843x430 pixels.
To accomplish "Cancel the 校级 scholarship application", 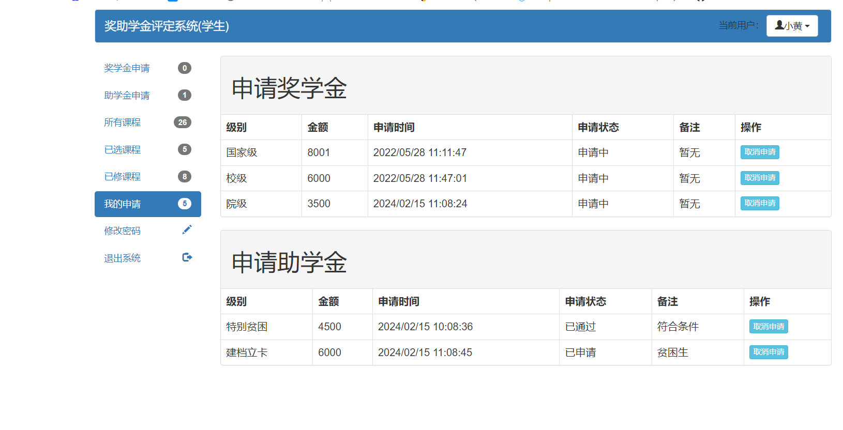I will pos(760,178).
